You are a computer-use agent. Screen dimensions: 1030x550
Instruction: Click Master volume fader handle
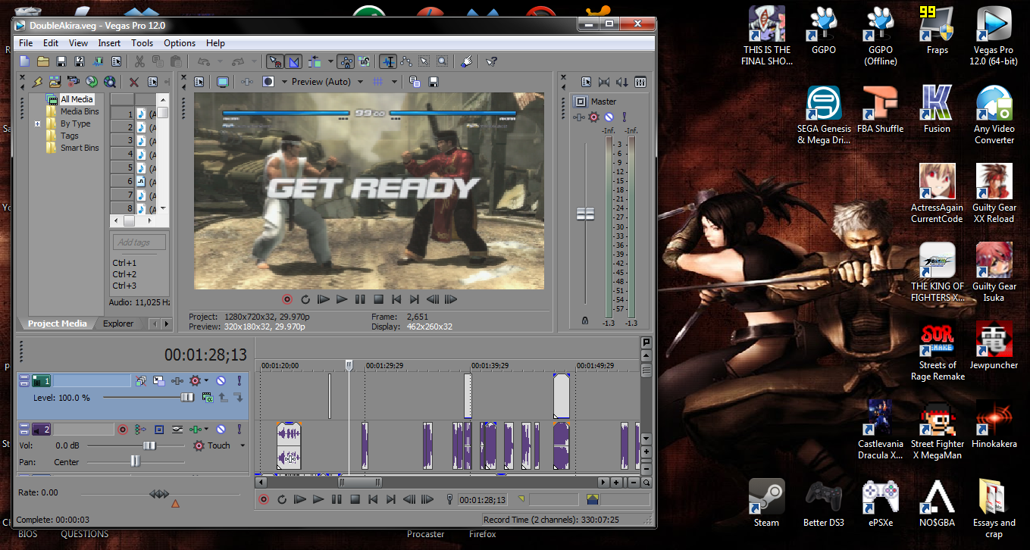[x=586, y=214]
